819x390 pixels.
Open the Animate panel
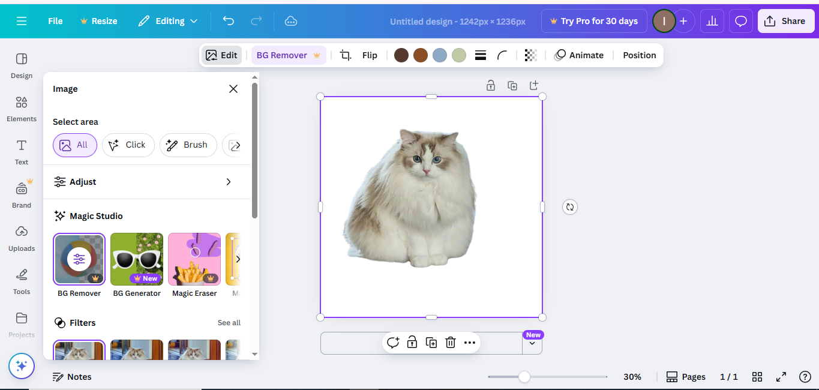[x=579, y=55]
